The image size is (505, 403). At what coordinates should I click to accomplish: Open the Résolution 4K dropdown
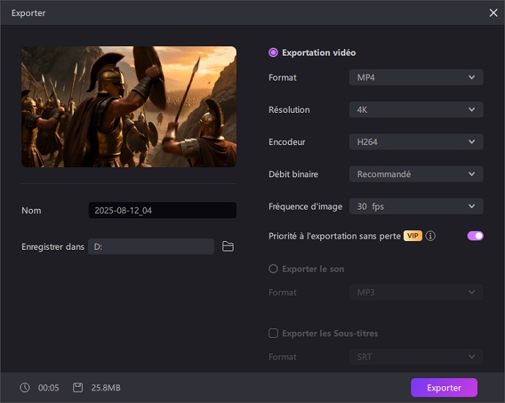point(416,109)
